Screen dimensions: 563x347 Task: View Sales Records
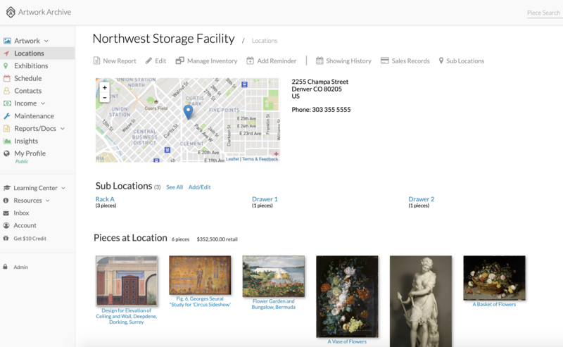point(405,61)
